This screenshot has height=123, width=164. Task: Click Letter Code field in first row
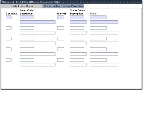pyautogui.click(x=27, y=17)
